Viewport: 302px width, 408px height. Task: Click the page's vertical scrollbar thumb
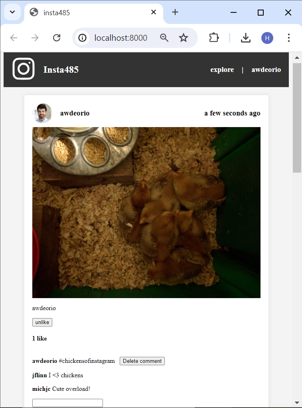297,117
